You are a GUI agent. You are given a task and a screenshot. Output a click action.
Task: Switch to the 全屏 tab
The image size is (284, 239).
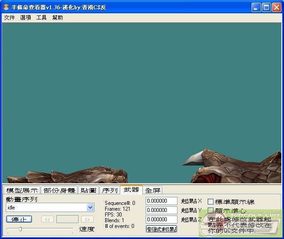153,190
